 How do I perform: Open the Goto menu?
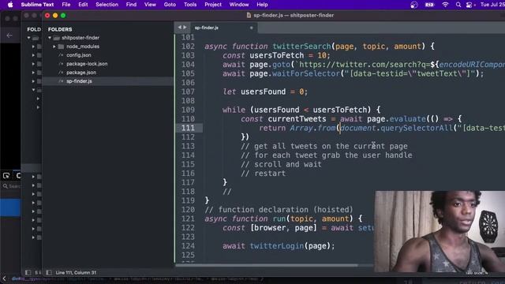[x=170, y=5]
